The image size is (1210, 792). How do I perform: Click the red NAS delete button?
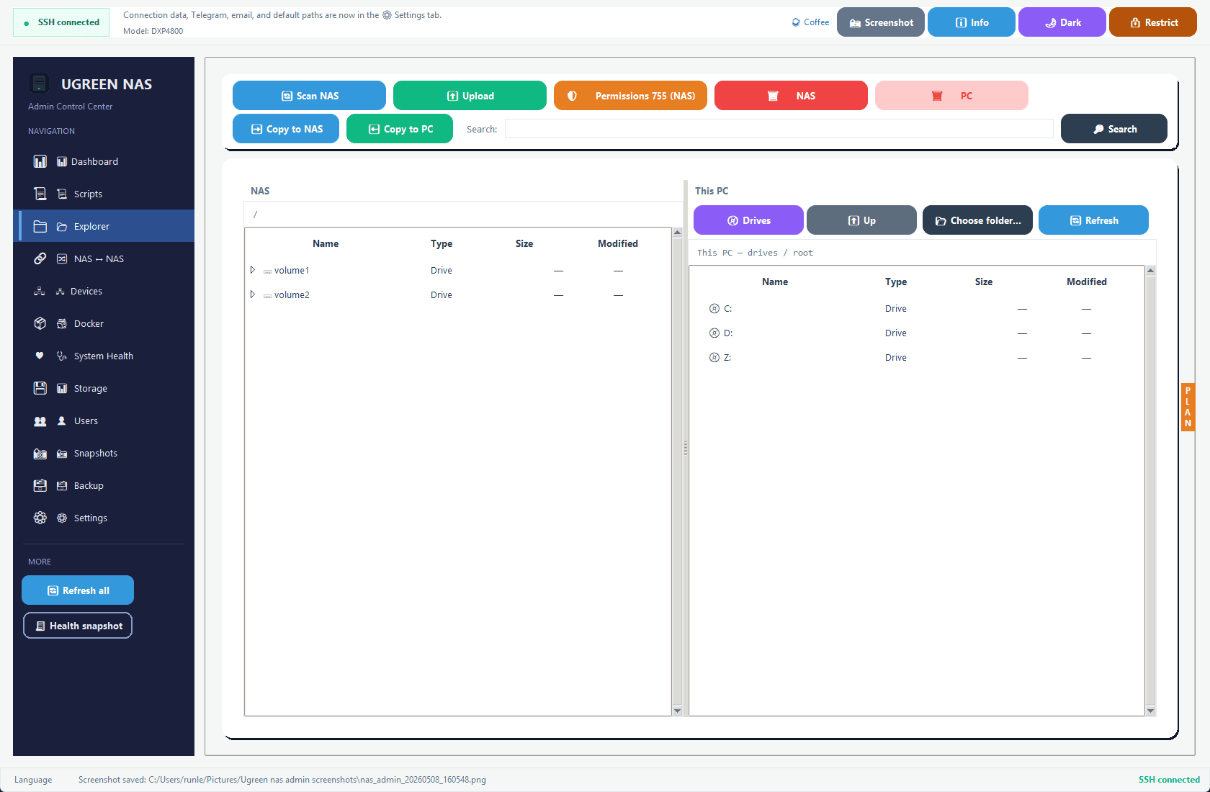(791, 96)
